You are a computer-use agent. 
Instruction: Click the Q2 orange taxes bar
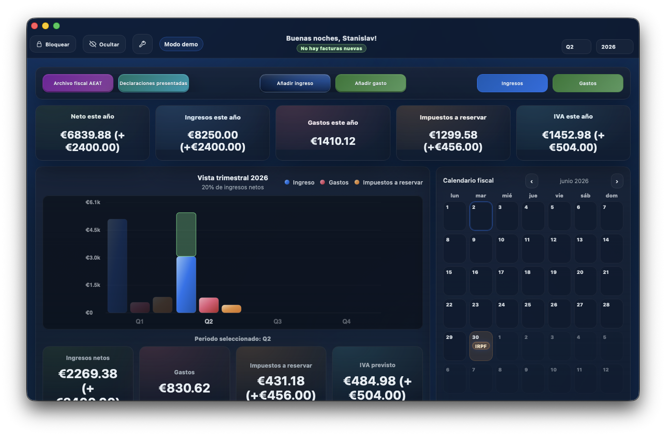(232, 309)
